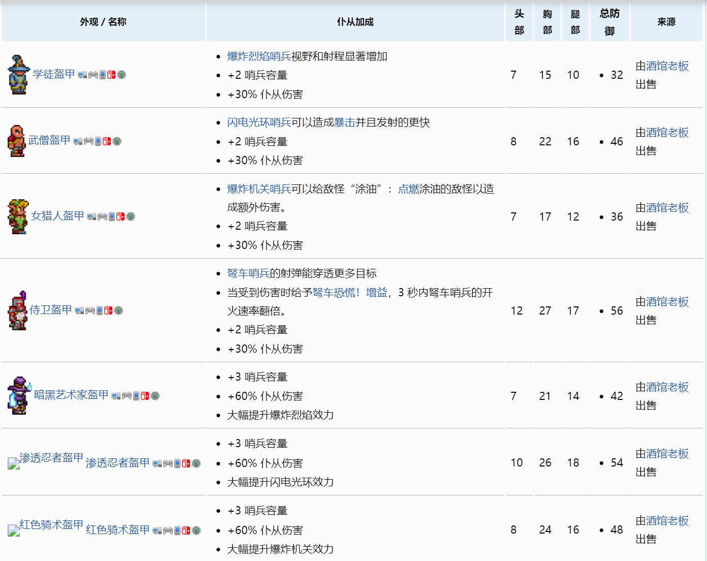
Task: Open the 闪电光环哨兵 link
Action: pyautogui.click(x=259, y=122)
